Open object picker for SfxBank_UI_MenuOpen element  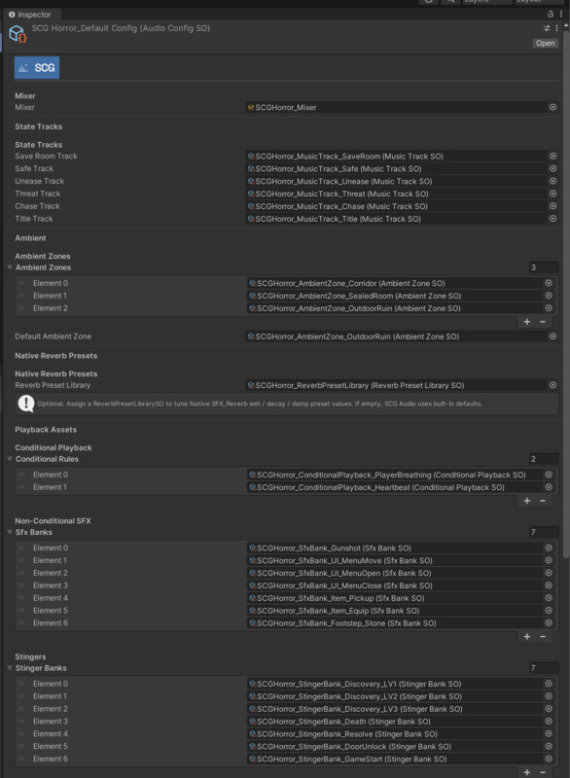tap(549, 573)
